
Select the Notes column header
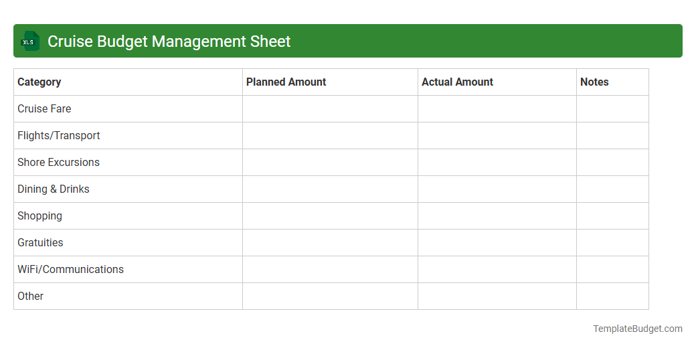click(x=612, y=82)
